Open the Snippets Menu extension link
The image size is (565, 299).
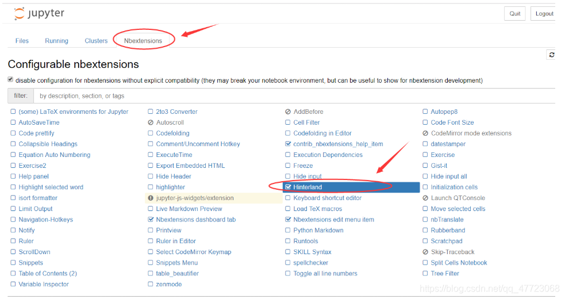pyautogui.click(x=177, y=263)
